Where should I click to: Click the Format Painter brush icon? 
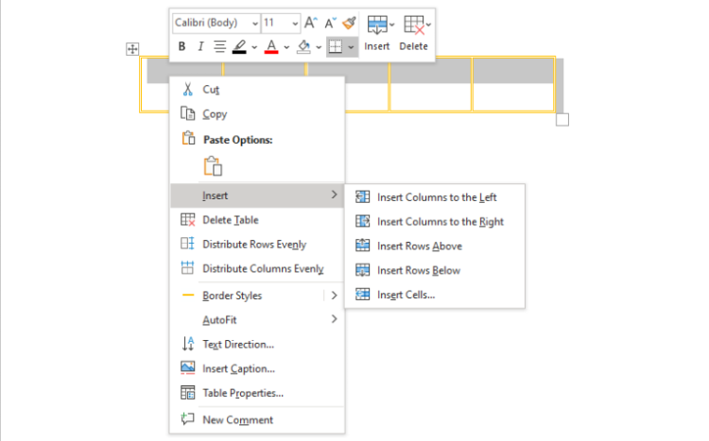pos(349,22)
